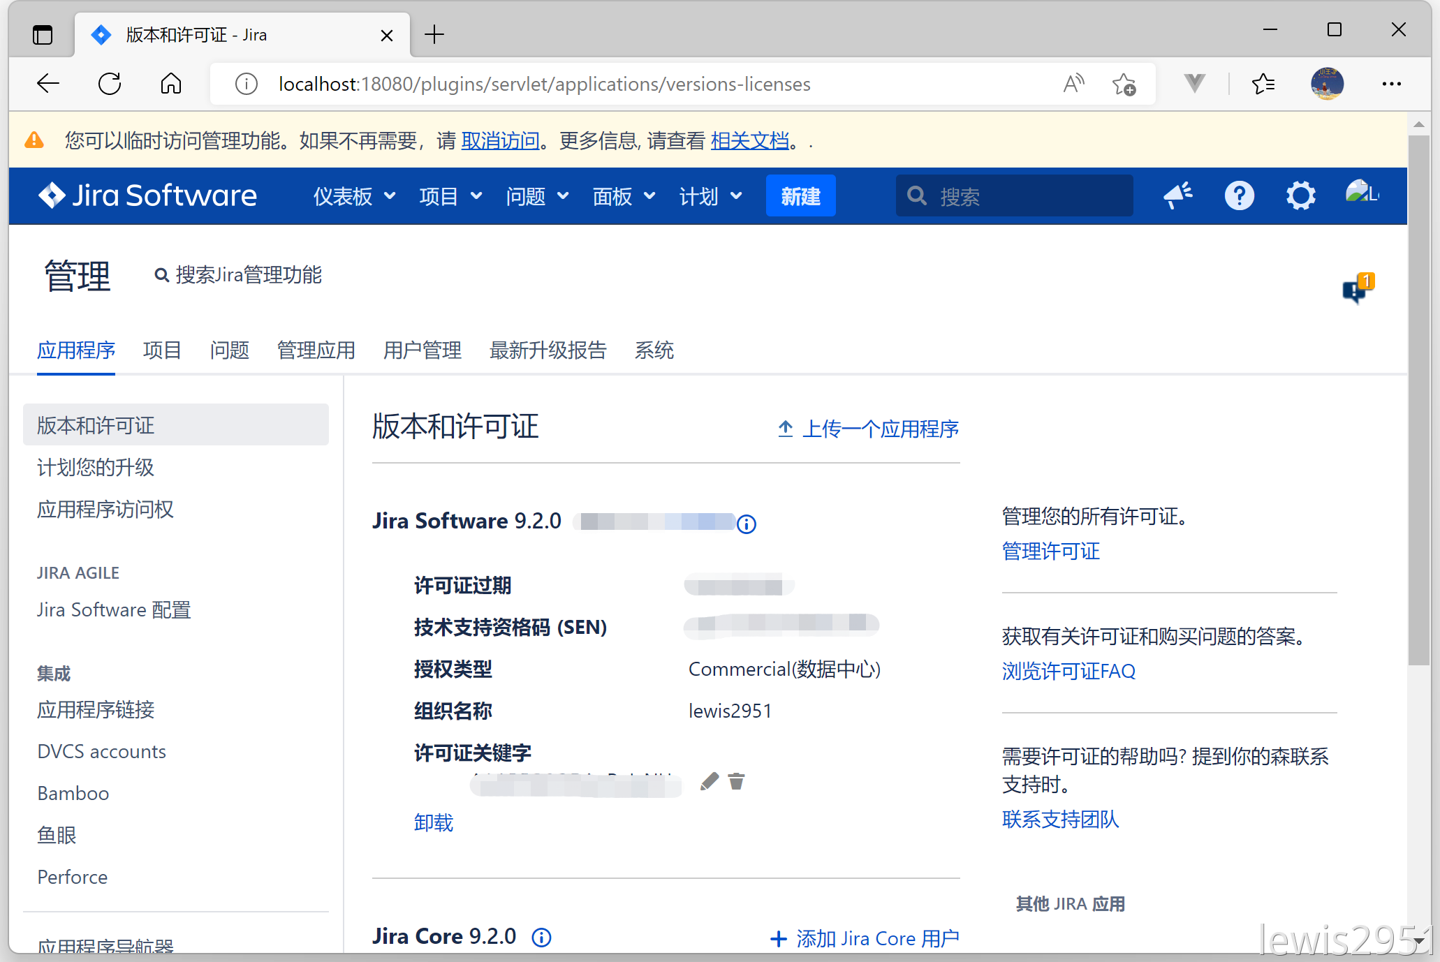Switch to the 系统 tab
Viewport: 1440px width, 962px height.
point(654,350)
